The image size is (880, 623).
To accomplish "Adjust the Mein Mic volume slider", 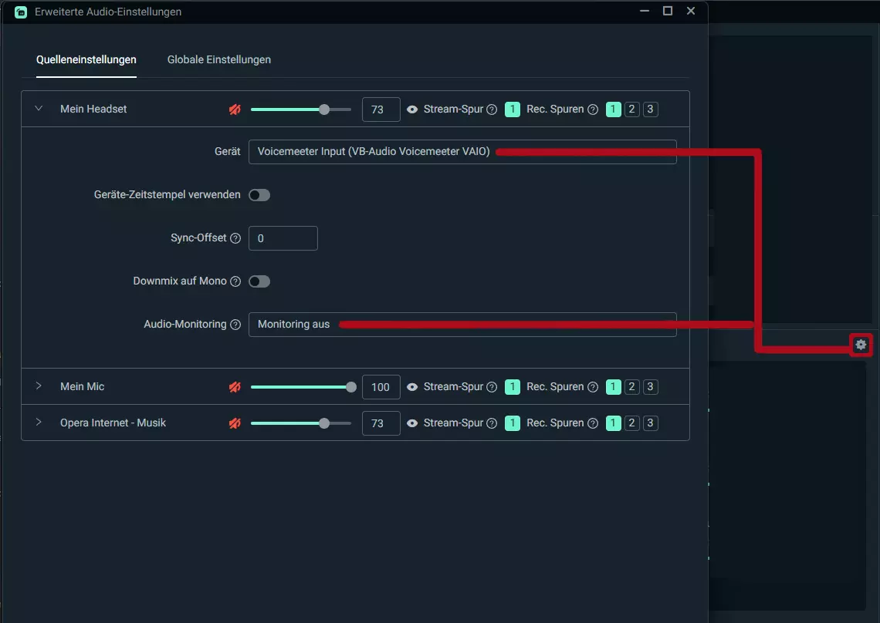I will click(303, 387).
